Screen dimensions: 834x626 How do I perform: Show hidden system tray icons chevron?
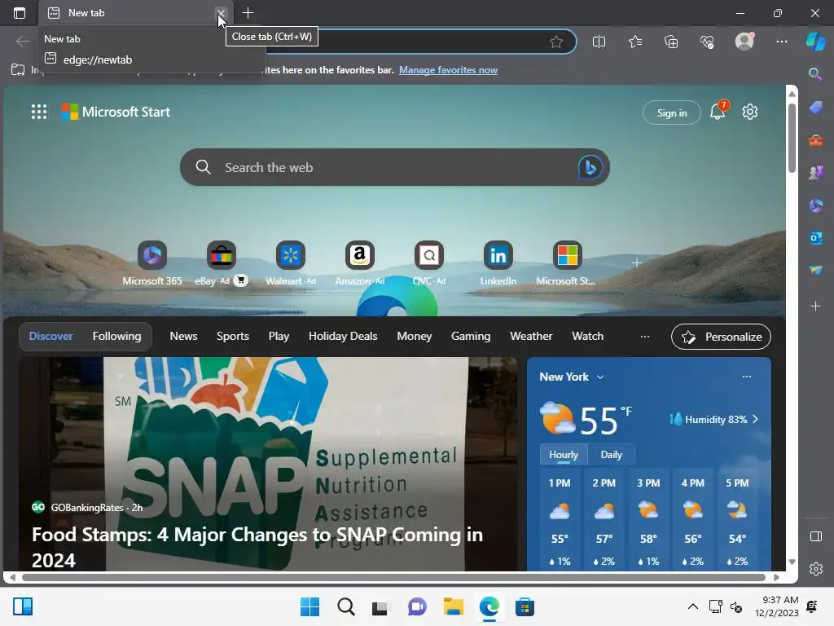click(692, 606)
